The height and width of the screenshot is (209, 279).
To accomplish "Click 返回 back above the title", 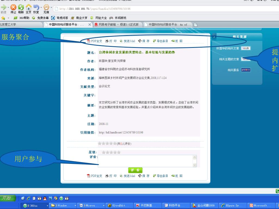I will (177, 41).
